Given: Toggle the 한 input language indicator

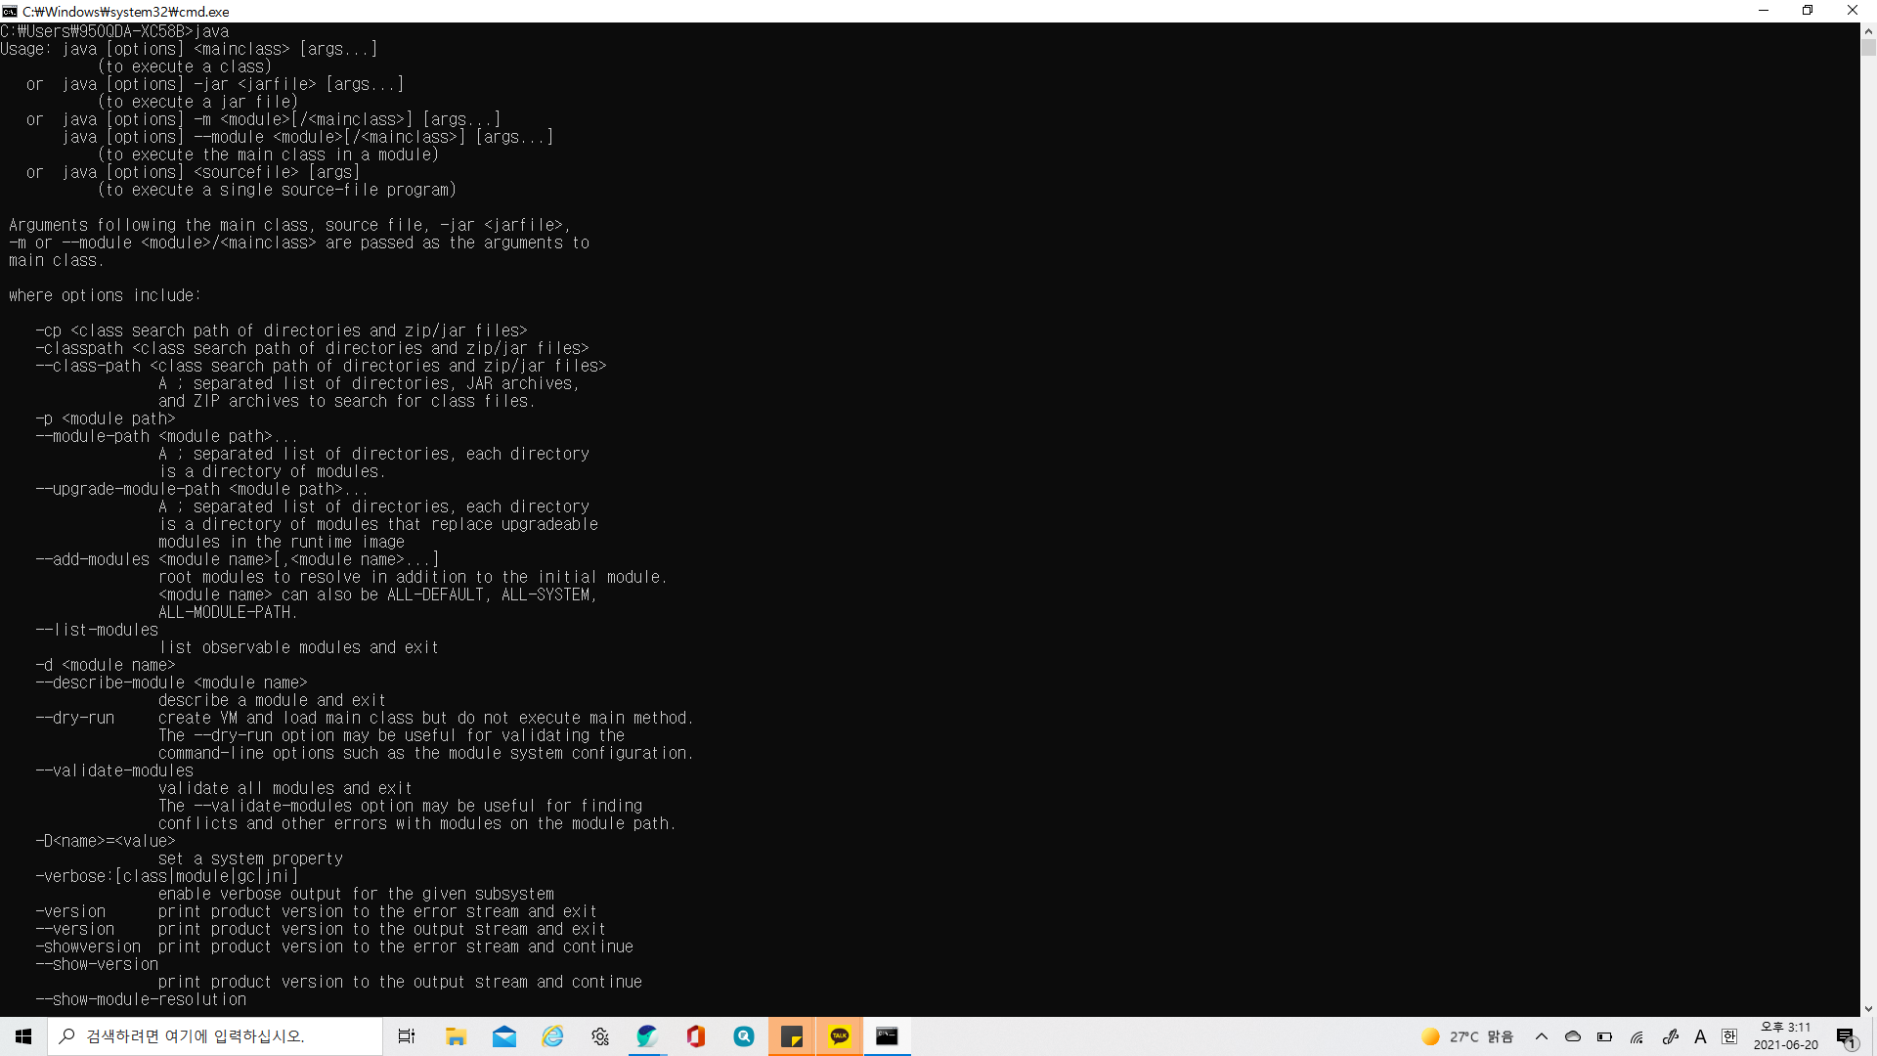Looking at the screenshot, I should coord(1729,1036).
